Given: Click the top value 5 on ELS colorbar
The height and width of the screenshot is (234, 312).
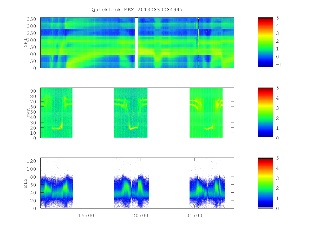Looking at the screenshot, I should (277, 158).
